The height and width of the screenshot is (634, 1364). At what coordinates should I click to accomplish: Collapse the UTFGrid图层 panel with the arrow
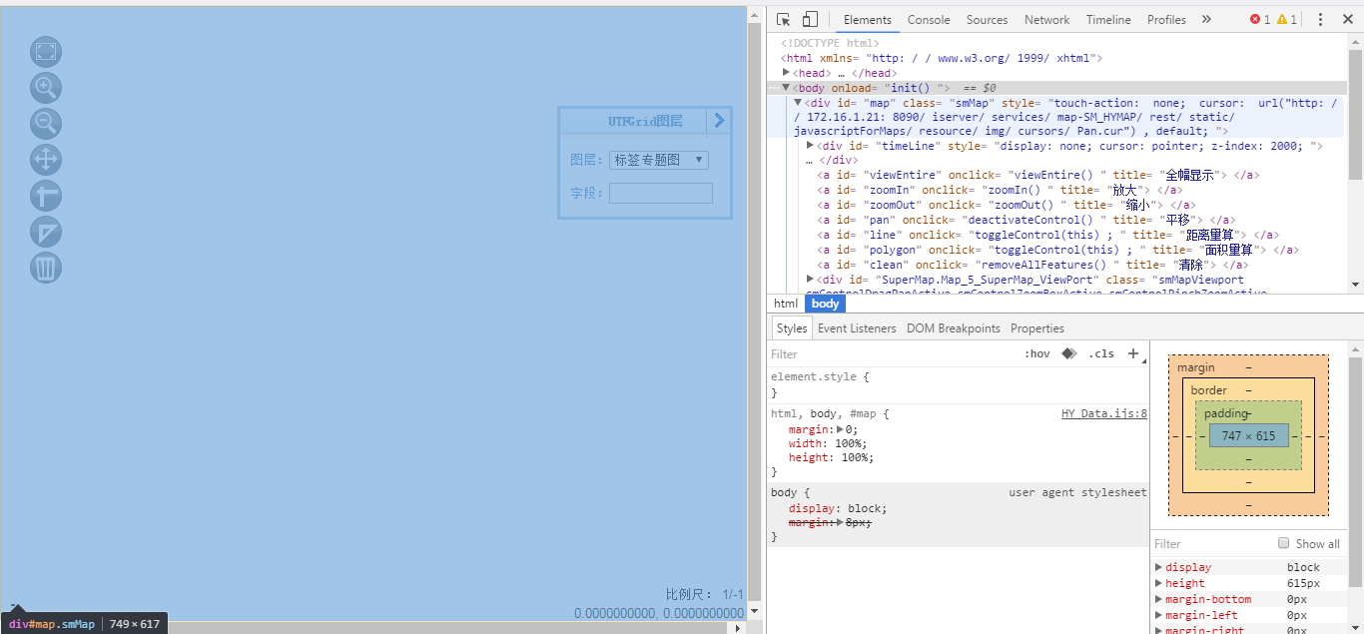[720, 121]
